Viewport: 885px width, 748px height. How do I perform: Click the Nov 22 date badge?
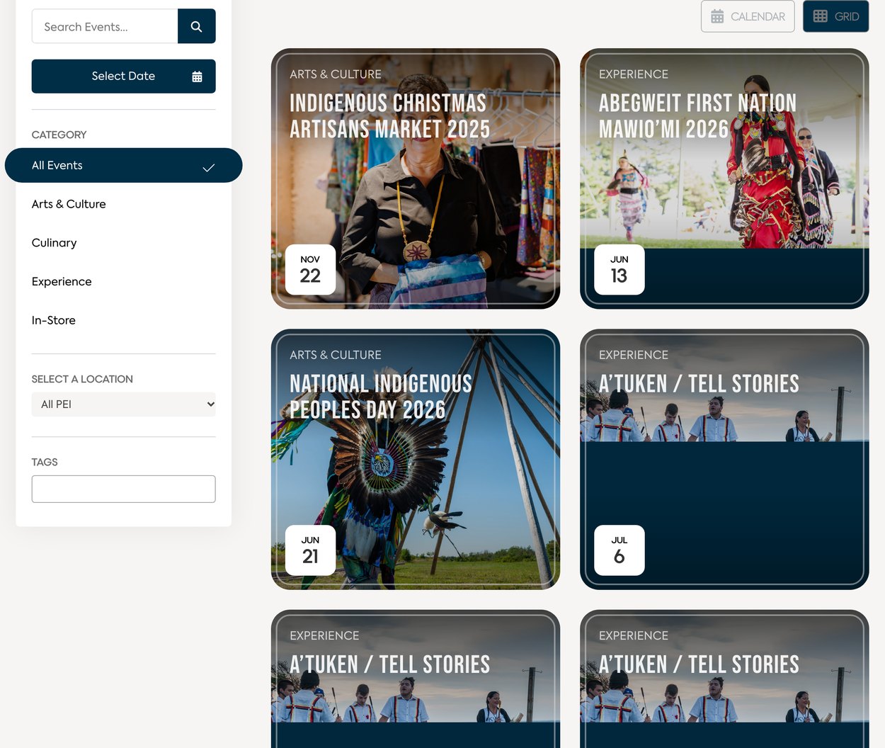click(310, 270)
